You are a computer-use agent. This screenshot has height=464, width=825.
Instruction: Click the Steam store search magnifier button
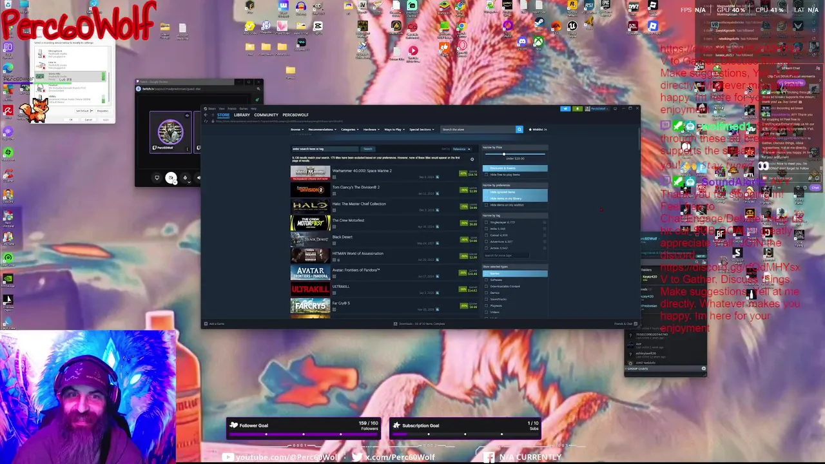tap(519, 130)
